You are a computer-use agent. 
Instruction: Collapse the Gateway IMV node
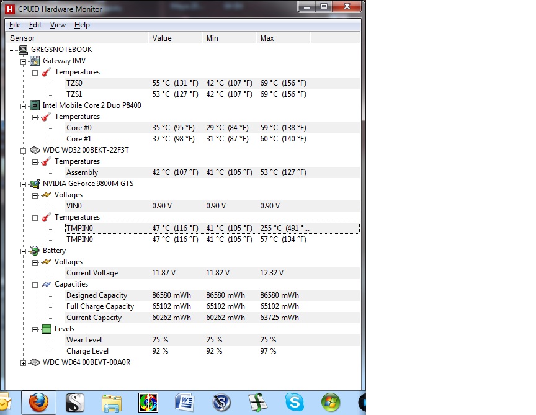coord(23,61)
